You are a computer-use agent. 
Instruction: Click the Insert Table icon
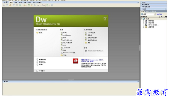pyautogui.click(x=14, y=5)
